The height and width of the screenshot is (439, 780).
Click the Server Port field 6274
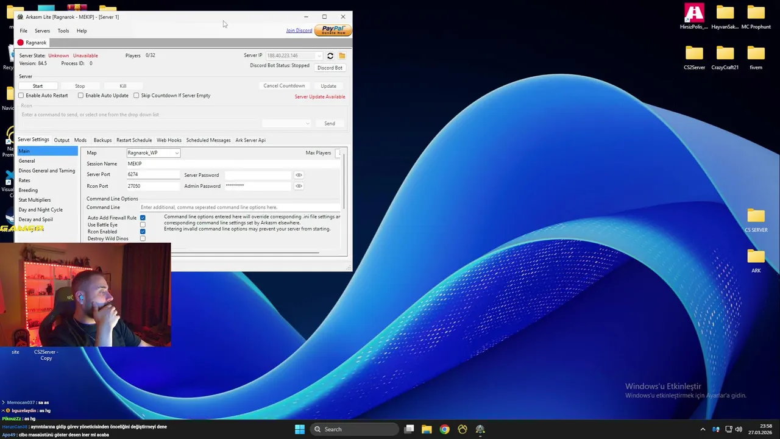pyautogui.click(x=153, y=175)
